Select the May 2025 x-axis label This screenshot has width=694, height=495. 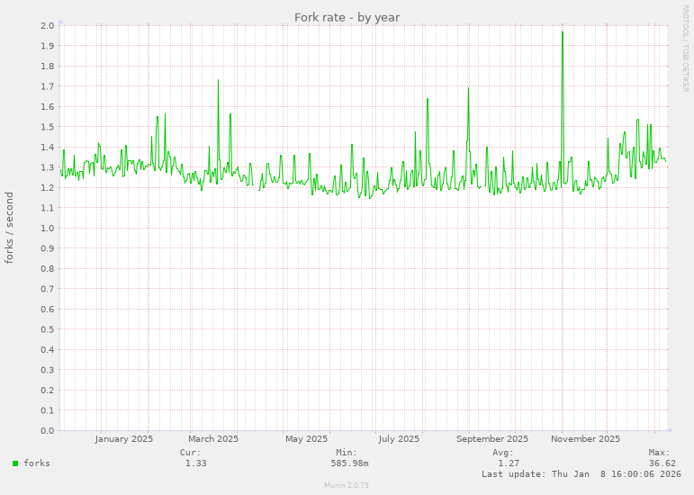pos(306,439)
